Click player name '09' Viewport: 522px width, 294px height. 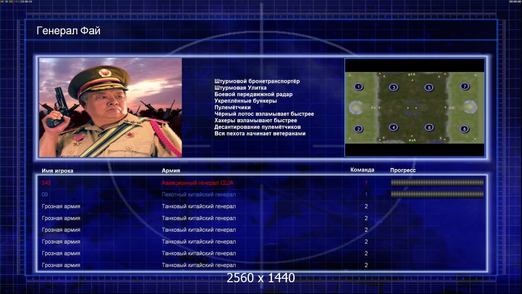(x=45, y=195)
